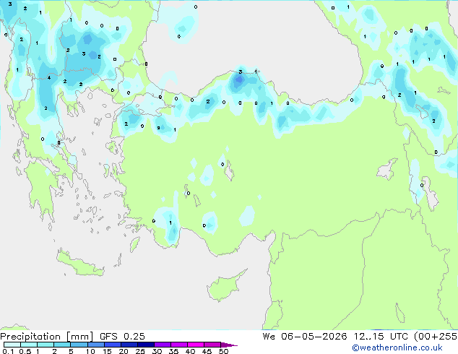The width and height of the screenshot is (458, 354).
Task: Click the 'Precipitation [mm]' title text
Action: coord(46,337)
